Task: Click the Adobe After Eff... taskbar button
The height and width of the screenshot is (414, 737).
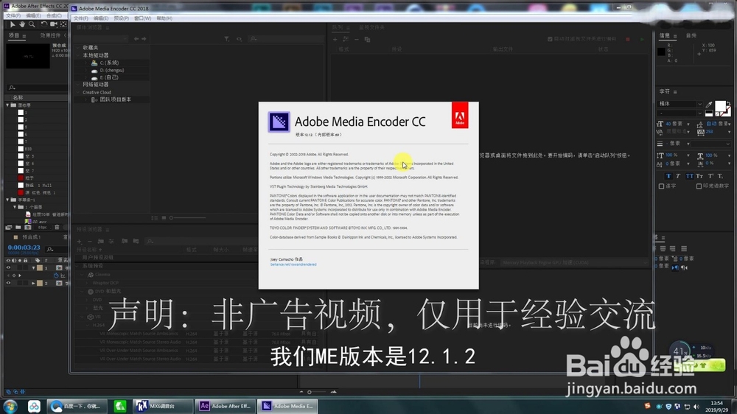Action: click(226, 406)
